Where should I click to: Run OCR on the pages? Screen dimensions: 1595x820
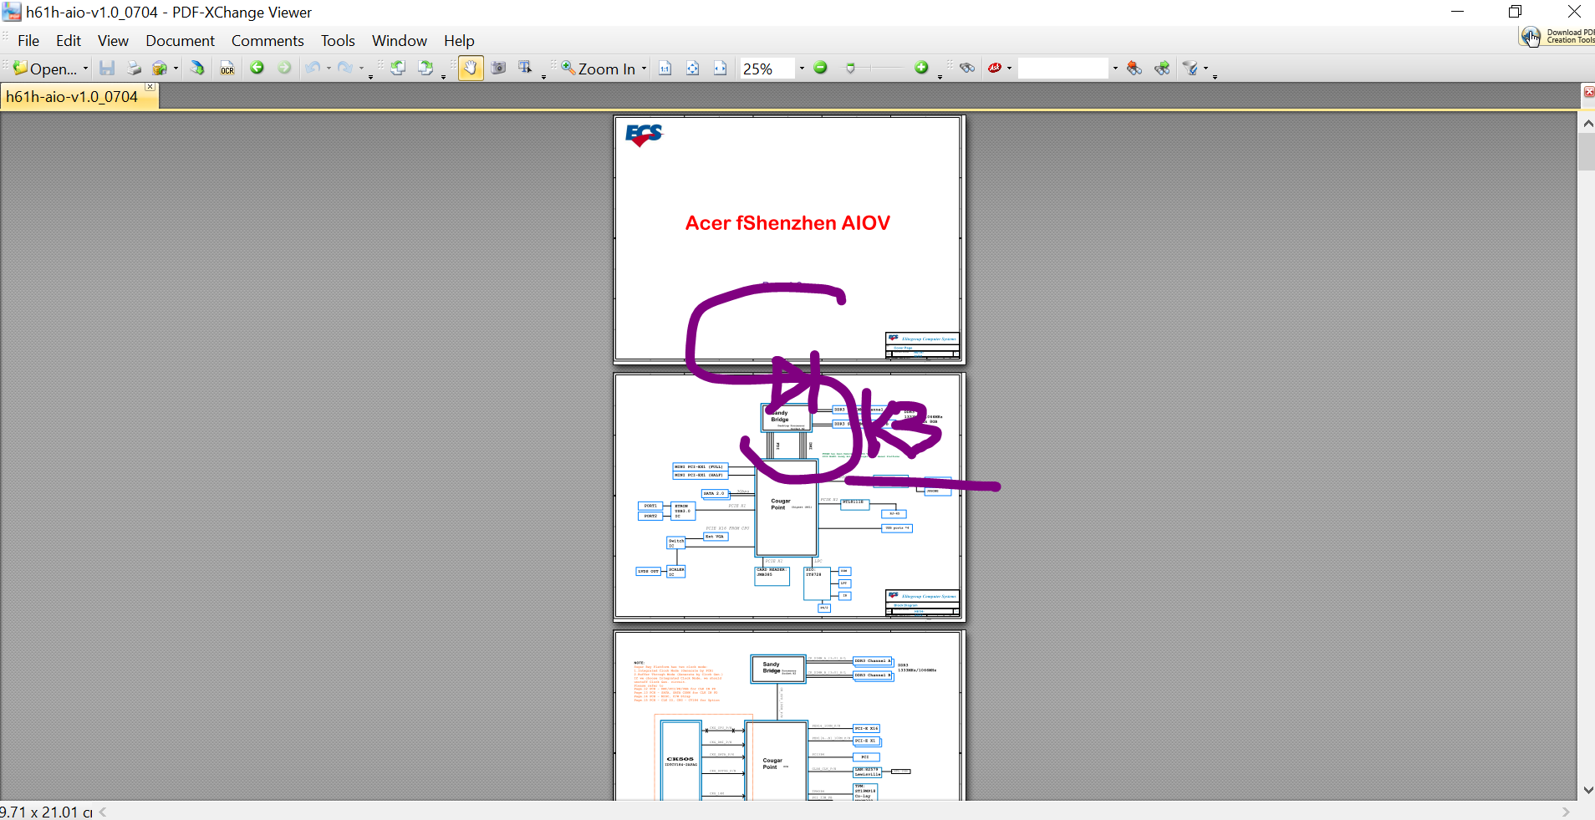(x=227, y=69)
